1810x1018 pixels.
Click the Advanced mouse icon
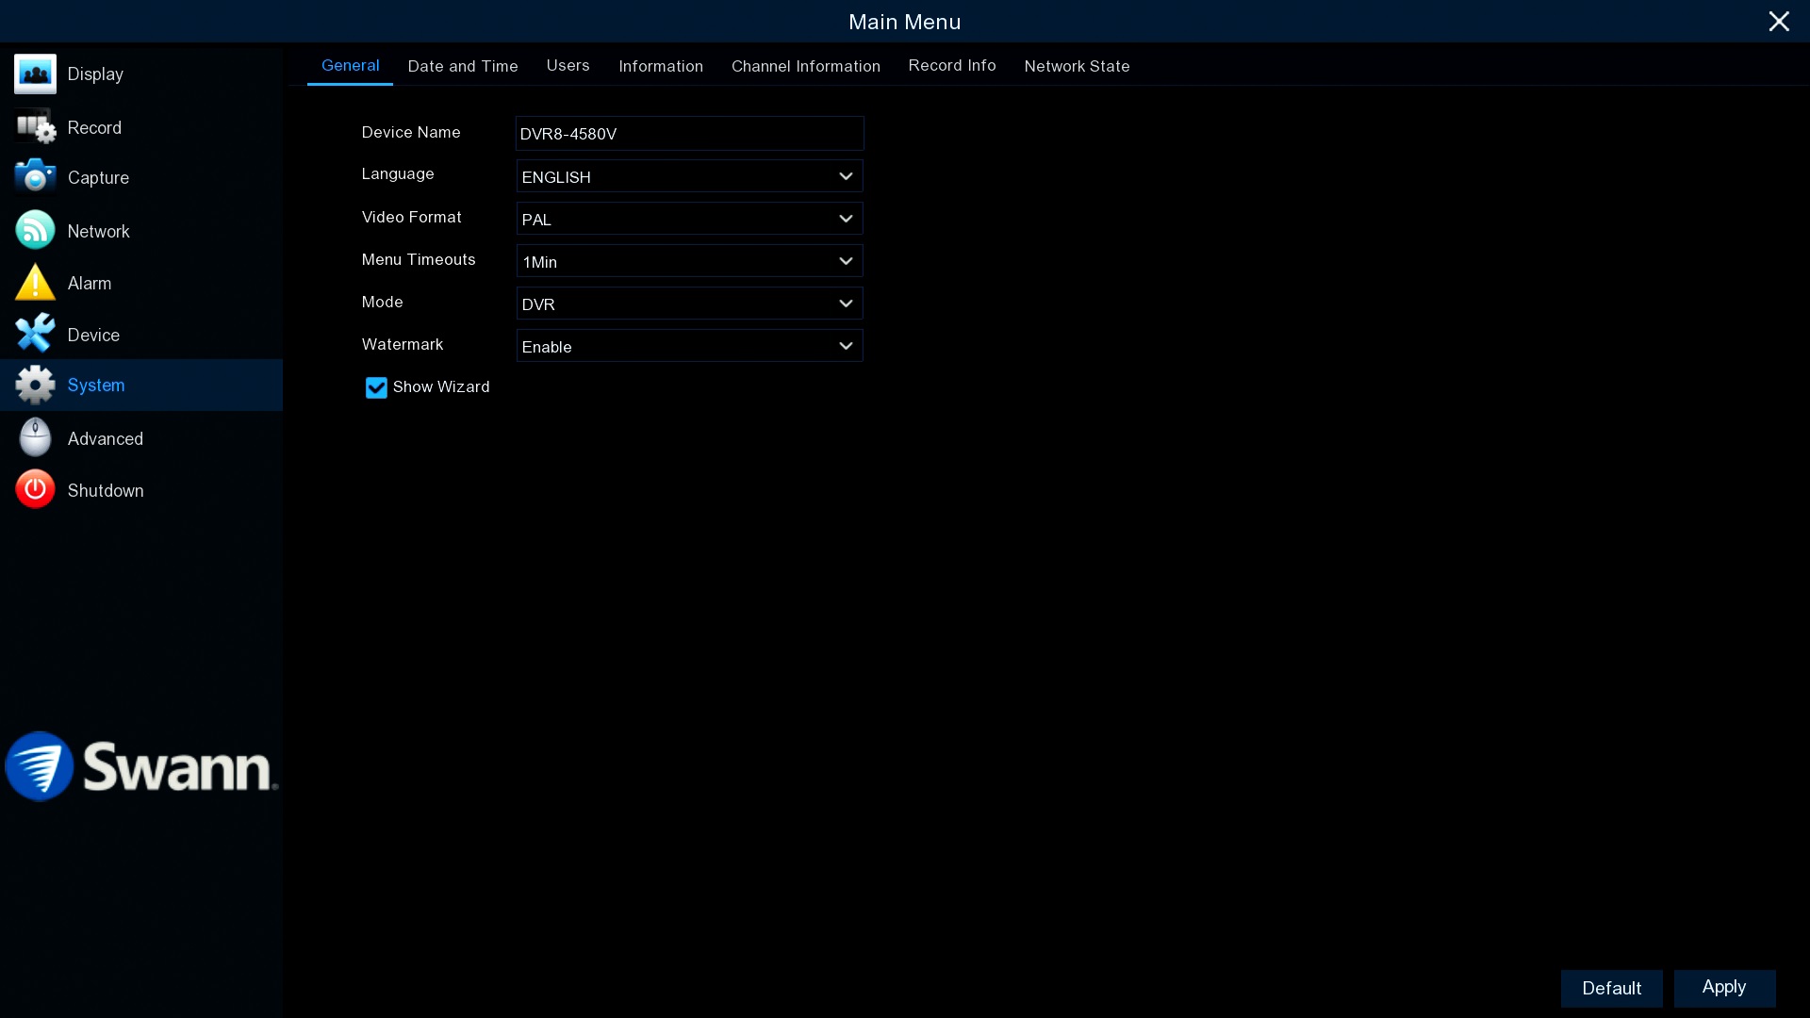tap(35, 437)
